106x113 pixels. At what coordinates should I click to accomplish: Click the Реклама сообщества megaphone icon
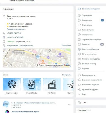tap(79, 59)
